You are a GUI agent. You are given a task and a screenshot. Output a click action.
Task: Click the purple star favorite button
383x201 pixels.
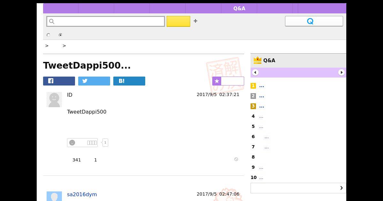(228, 81)
